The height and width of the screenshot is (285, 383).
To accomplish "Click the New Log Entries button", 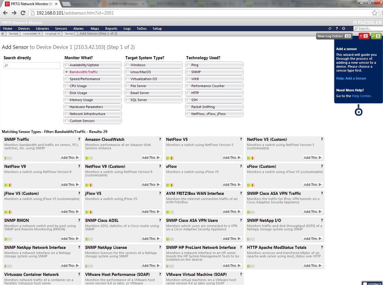I will coord(334,36).
